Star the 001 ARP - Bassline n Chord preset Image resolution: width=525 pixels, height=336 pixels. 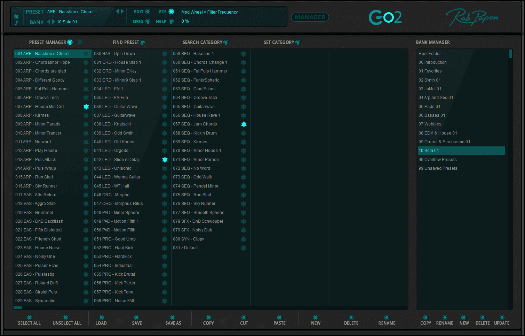pos(86,54)
